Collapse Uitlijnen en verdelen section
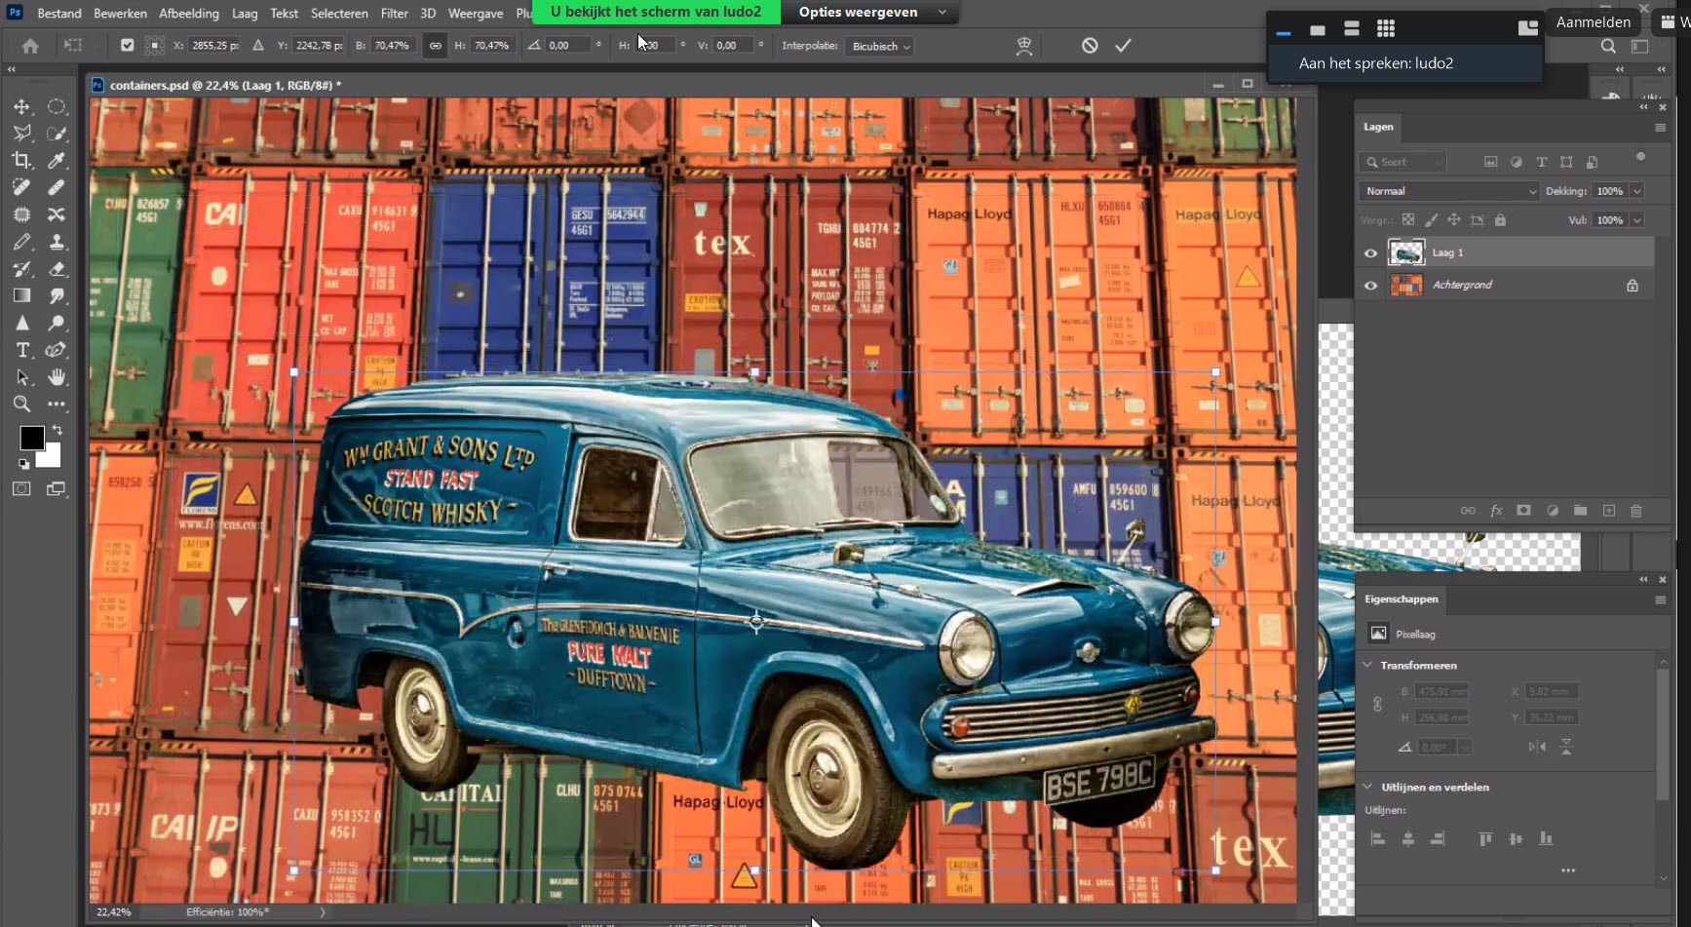Screen dimensions: 1691x927 [1367, 787]
